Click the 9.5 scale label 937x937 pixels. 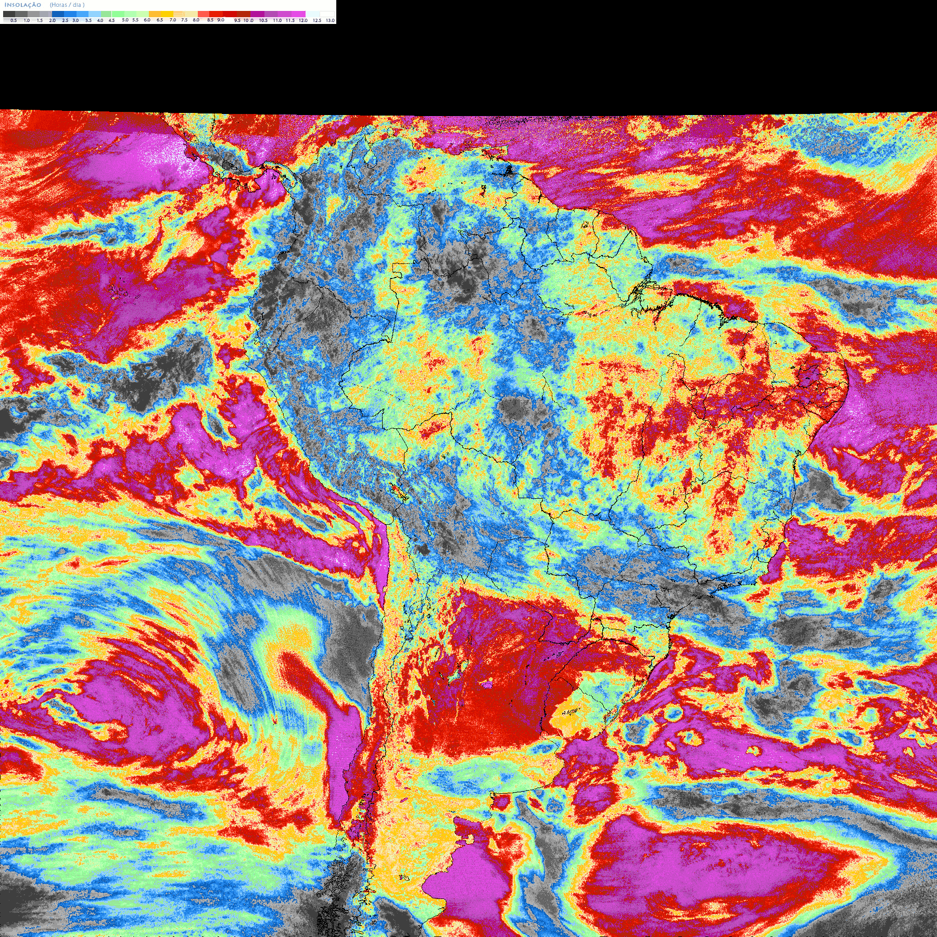click(237, 20)
